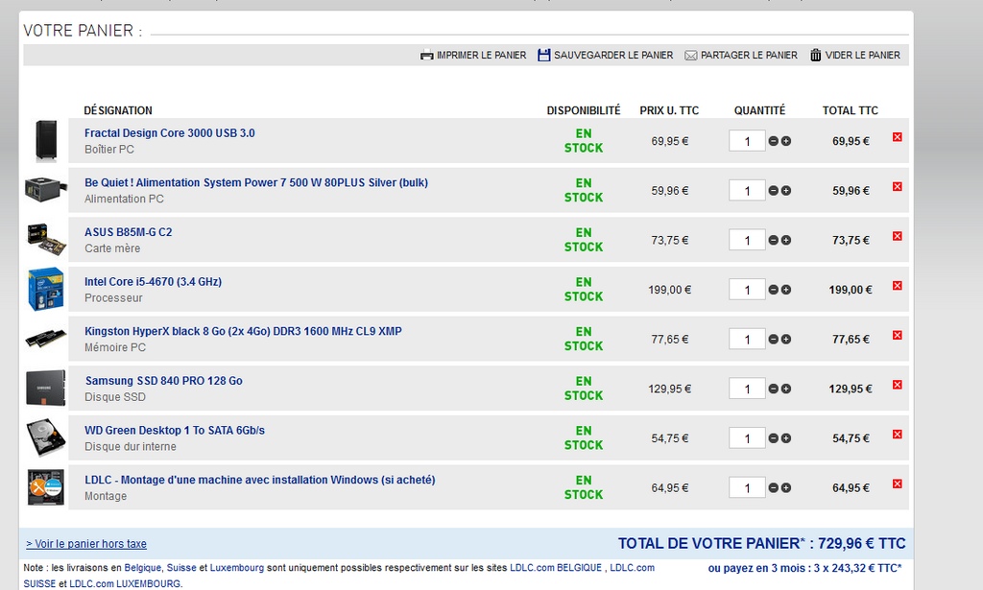Open the ASUS B85M-G C2 product link
This screenshot has width=983, height=590.
(128, 232)
